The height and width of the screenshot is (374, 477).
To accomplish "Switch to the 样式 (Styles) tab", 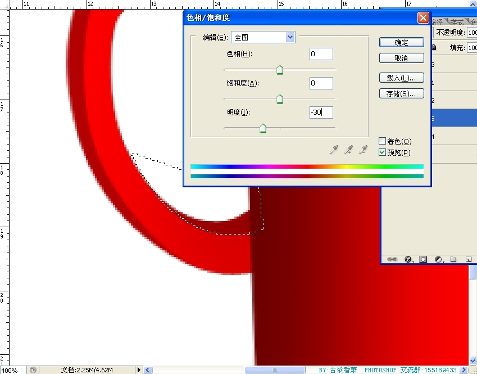I will [x=457, y=22].
